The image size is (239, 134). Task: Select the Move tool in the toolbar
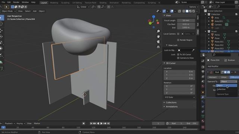pos(1,31)
